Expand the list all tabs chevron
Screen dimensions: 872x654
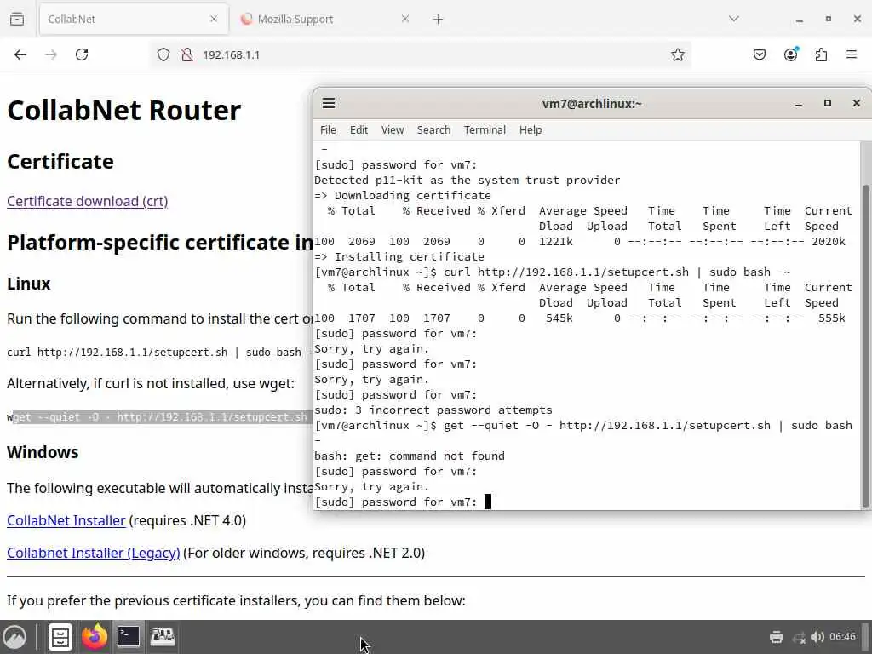point(734,19)
